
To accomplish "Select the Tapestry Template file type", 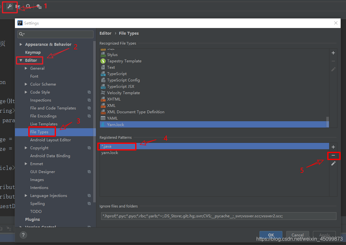I will coord(124,61).
